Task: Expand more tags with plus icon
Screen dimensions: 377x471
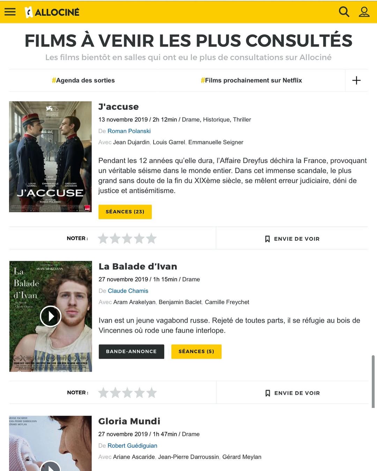Action: coord(356,80)
